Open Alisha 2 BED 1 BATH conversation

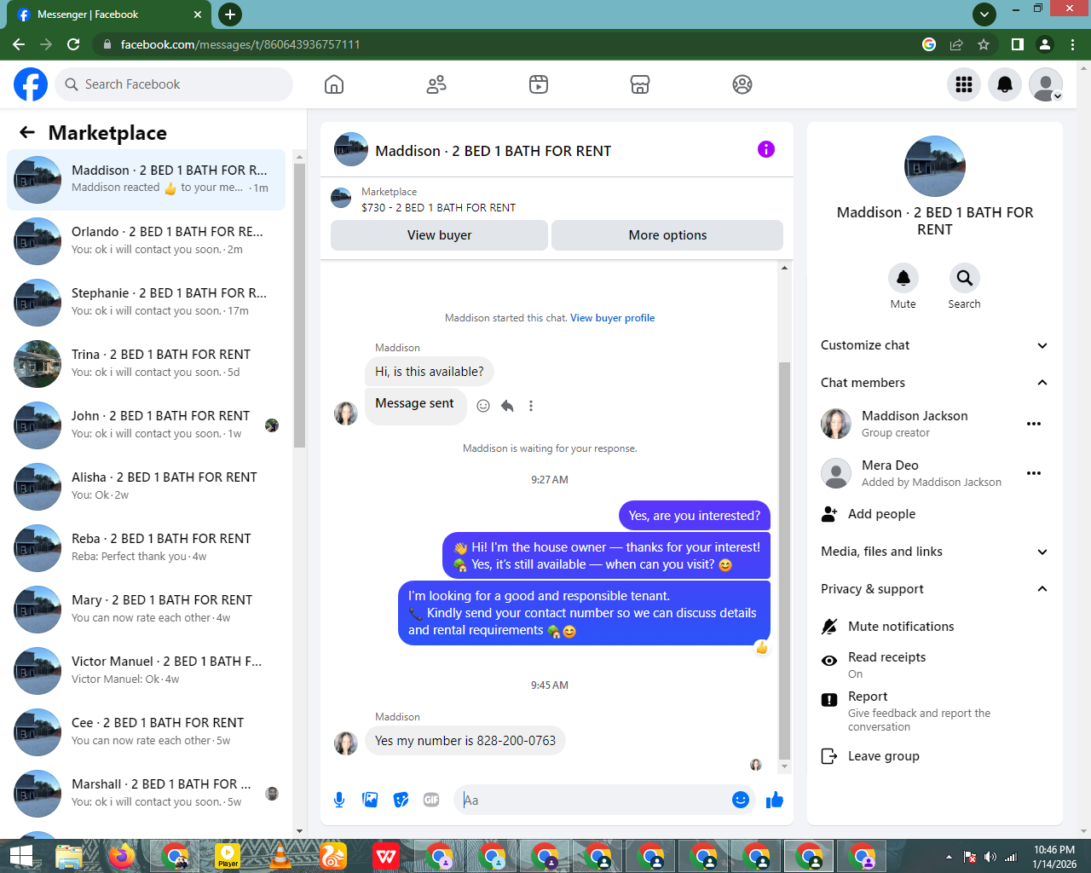point(146,487)
